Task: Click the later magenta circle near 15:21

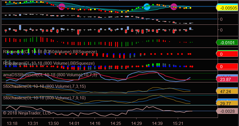Action: (174, 7)
